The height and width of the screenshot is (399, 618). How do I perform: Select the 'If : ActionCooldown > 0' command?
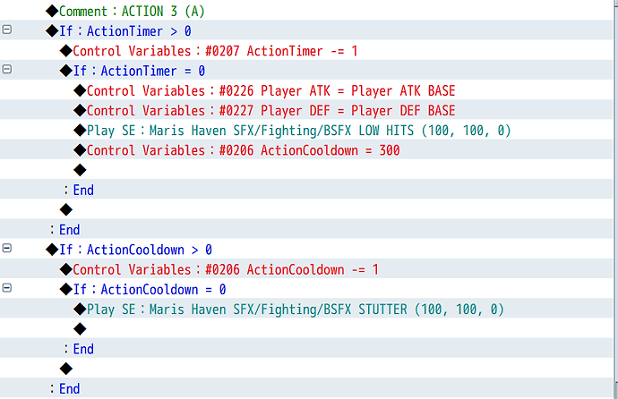[128, 250]
